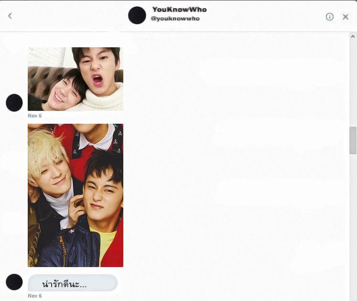Open the YouKnowWho display name
This screenshot has height=301, width=357.
coord(179,10)
